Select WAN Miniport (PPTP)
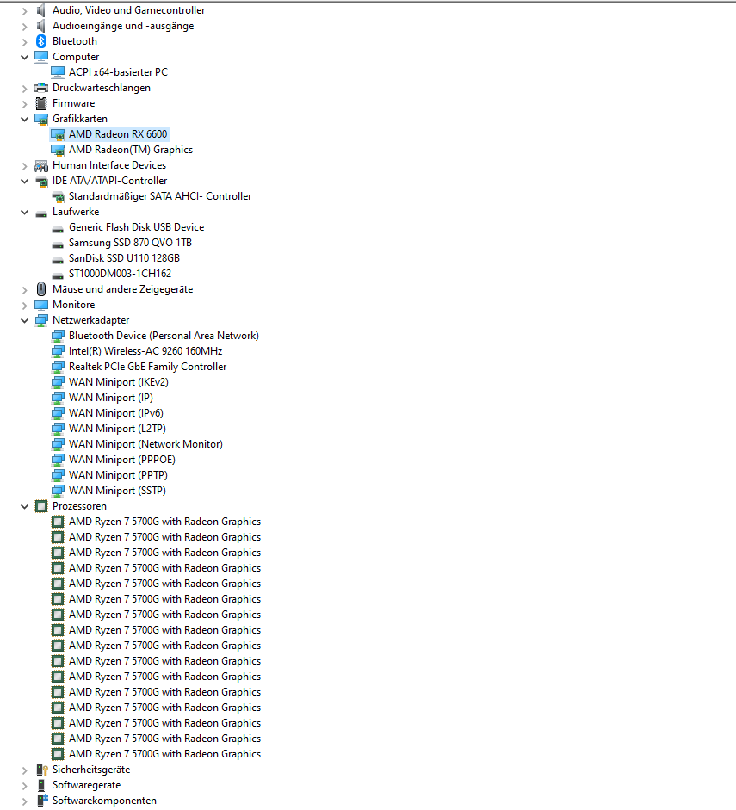Viewport: 736px width, 810px height. (118, 475)
